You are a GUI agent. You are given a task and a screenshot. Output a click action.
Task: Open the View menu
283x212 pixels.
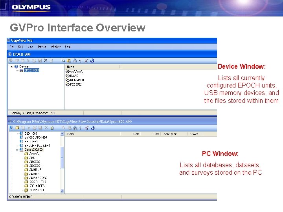point(30,46)
